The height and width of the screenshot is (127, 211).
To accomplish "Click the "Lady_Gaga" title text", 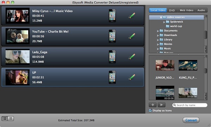I will pyautogui.click(x=40, y=52).
